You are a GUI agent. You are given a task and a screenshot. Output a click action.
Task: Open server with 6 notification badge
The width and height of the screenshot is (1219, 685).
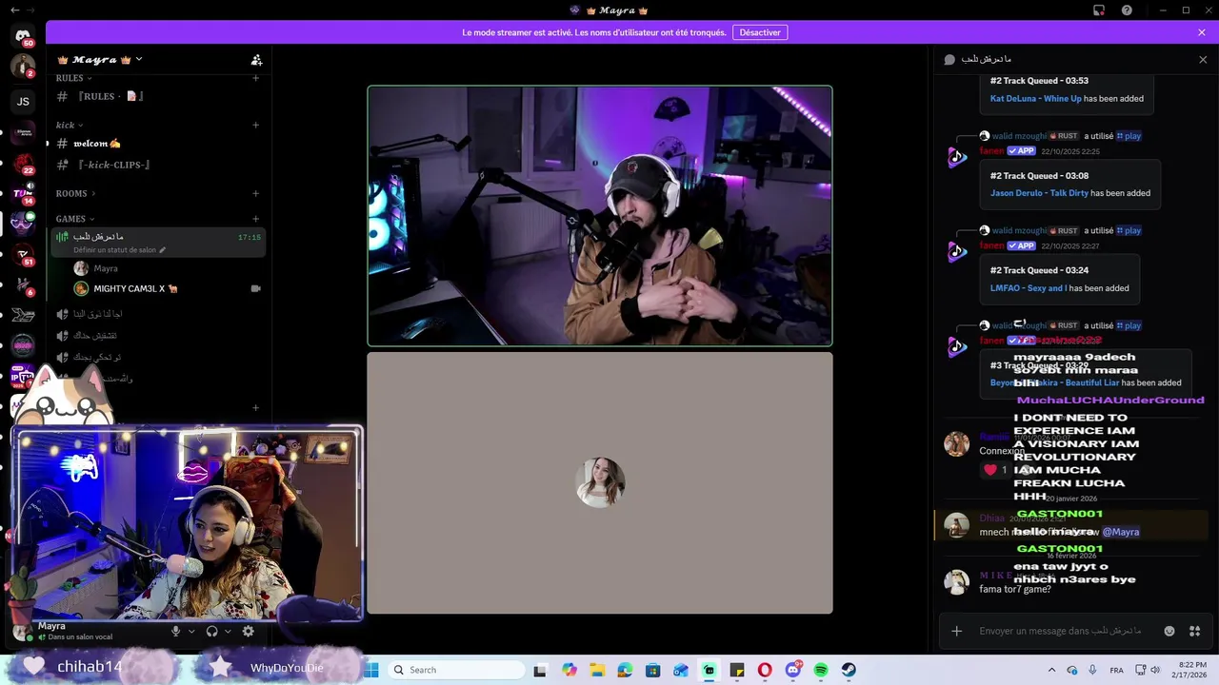pos(23,285)
